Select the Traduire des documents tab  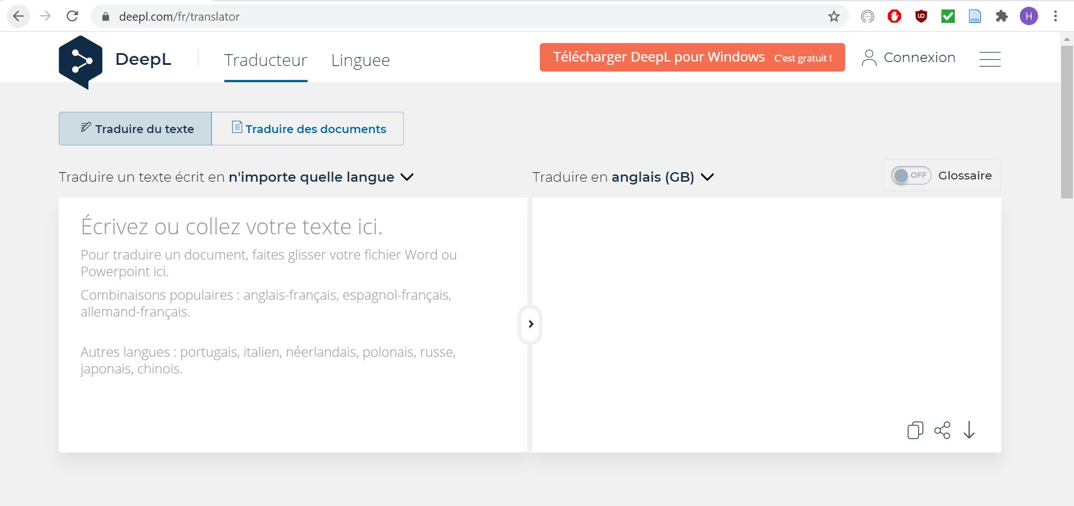pyautogui.click(x=308, y=129)
